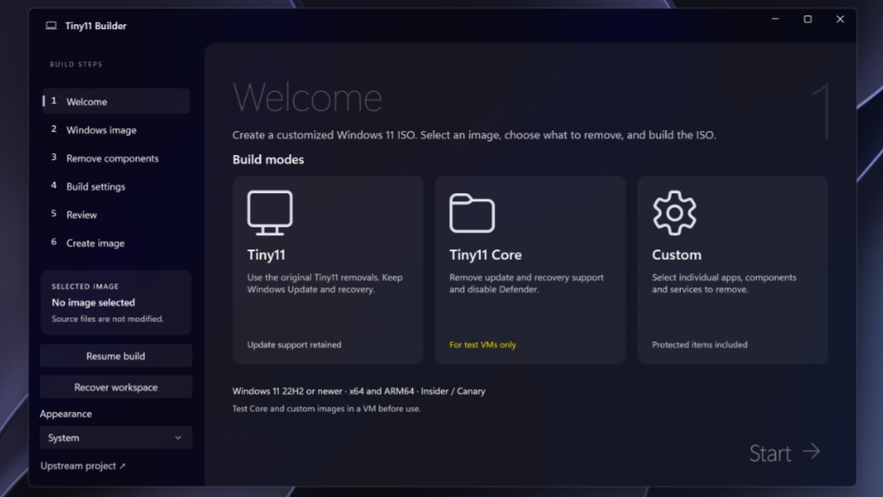Click 'Test Core and custom images in a VM' note
Screen dimensions: 883x497
pos(326,408)
